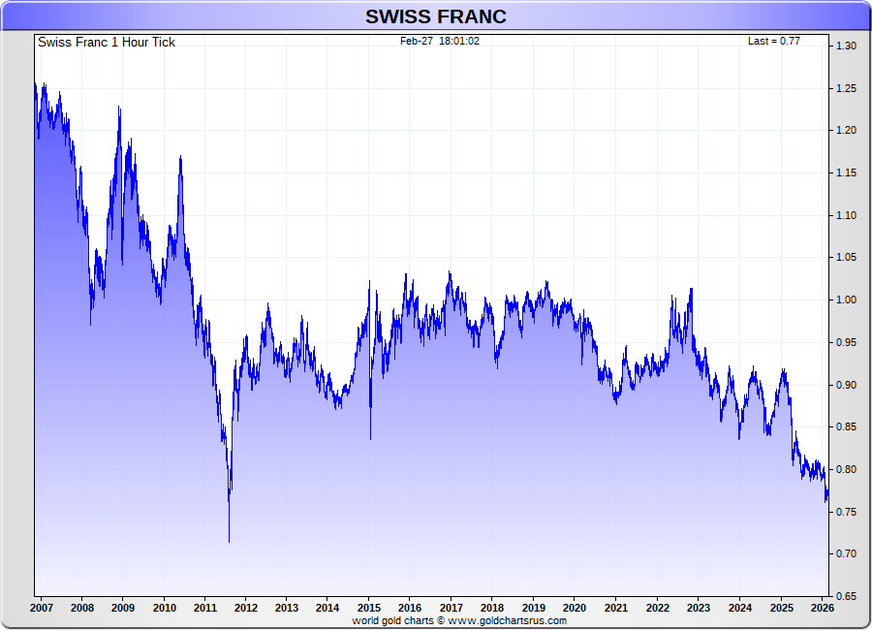This screenshot has height=630, width=872.
Task: Click the 2024 year label on the x-axis
Action: (740, 608)
